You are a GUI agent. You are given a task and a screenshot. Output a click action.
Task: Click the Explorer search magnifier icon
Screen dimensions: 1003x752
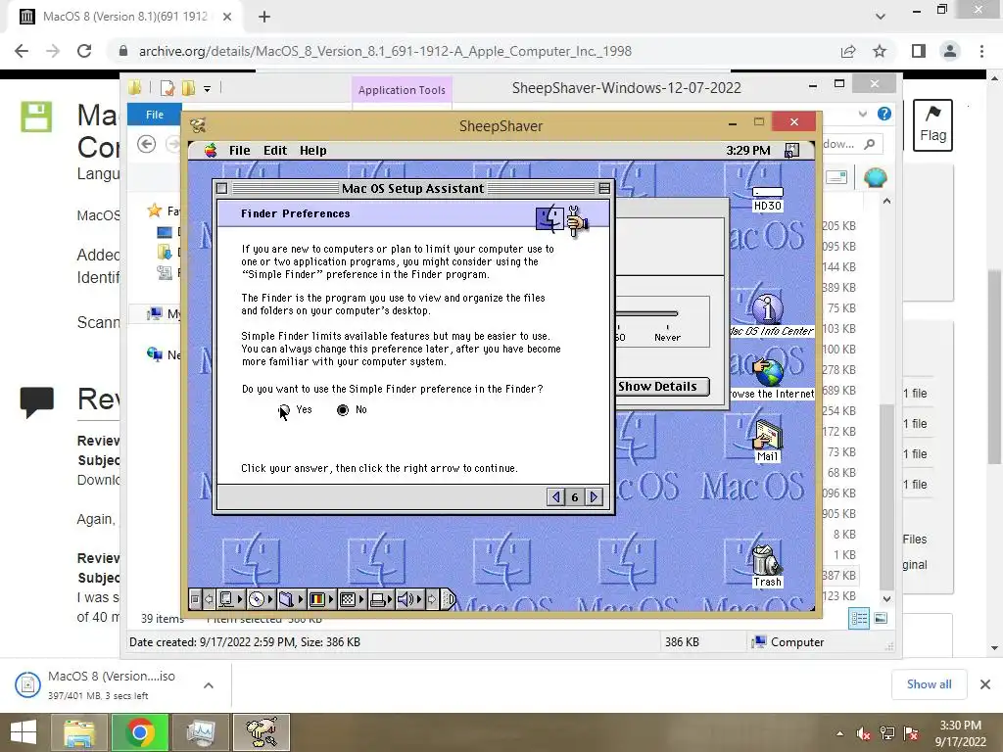(x=870, y=144)
